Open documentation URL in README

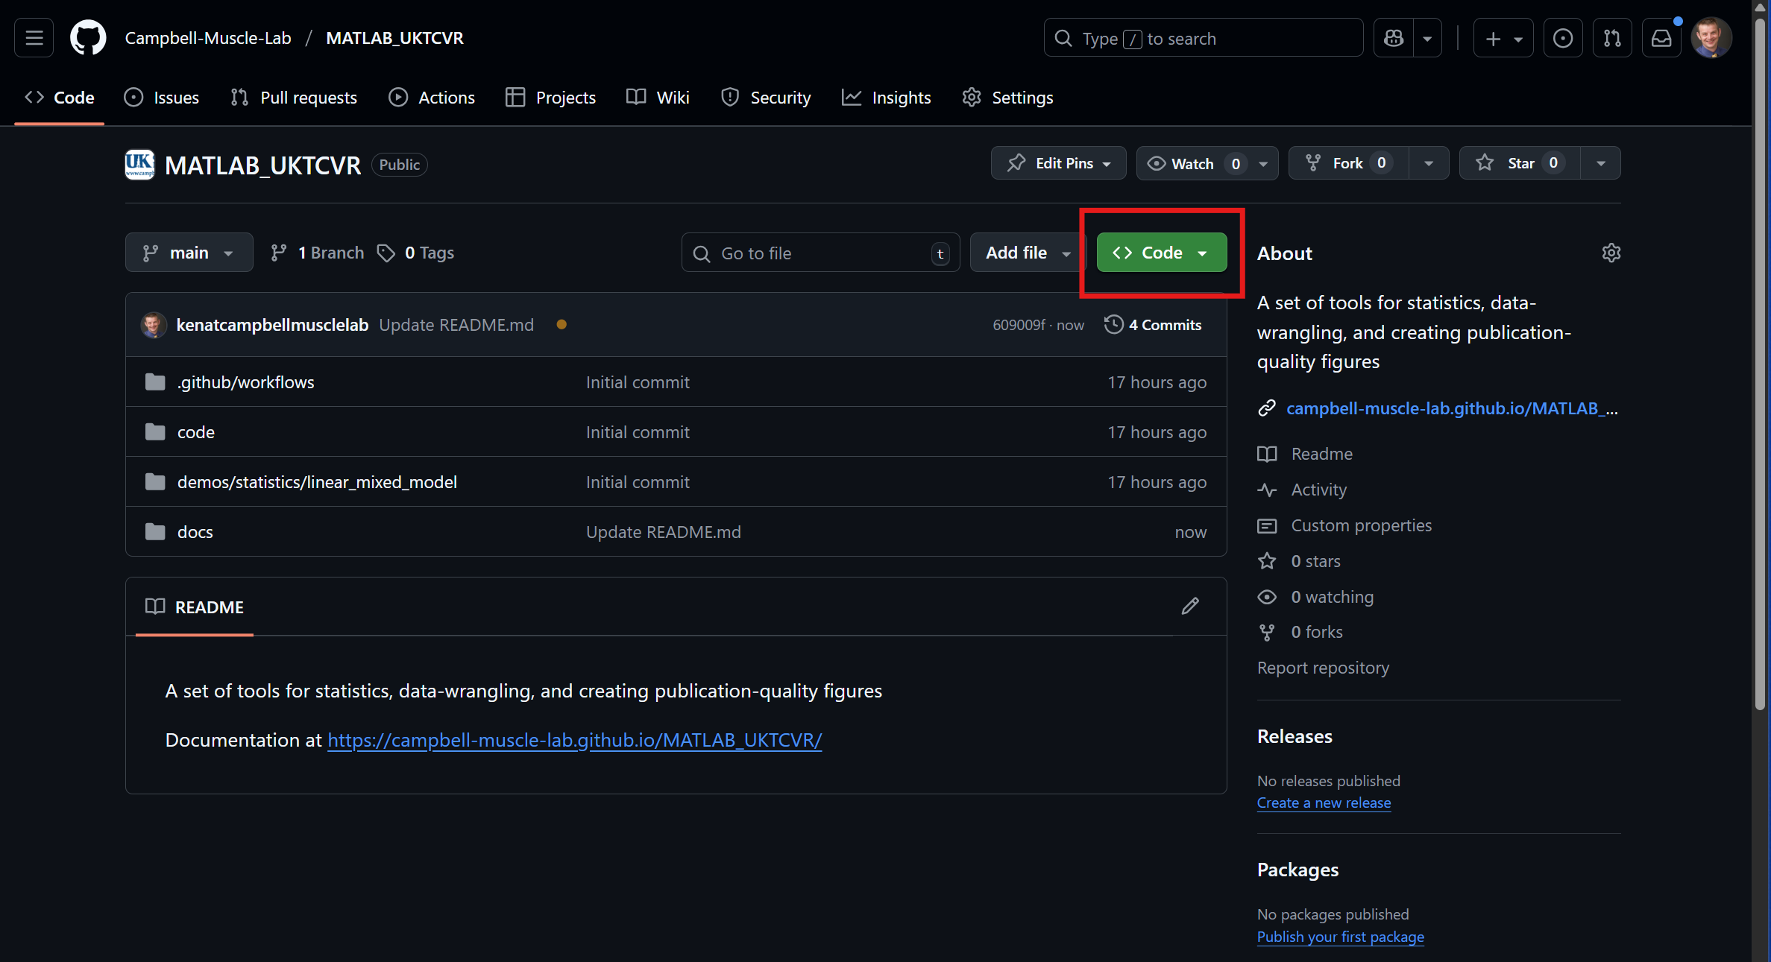pyautogui.click(x=574, y=740)
